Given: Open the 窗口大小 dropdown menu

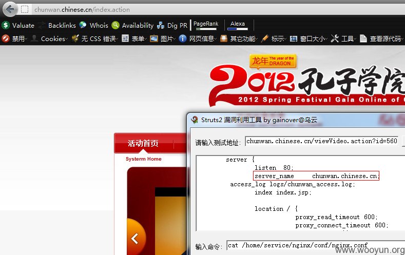Looking at the screenshot, I should tap(314, 38).
